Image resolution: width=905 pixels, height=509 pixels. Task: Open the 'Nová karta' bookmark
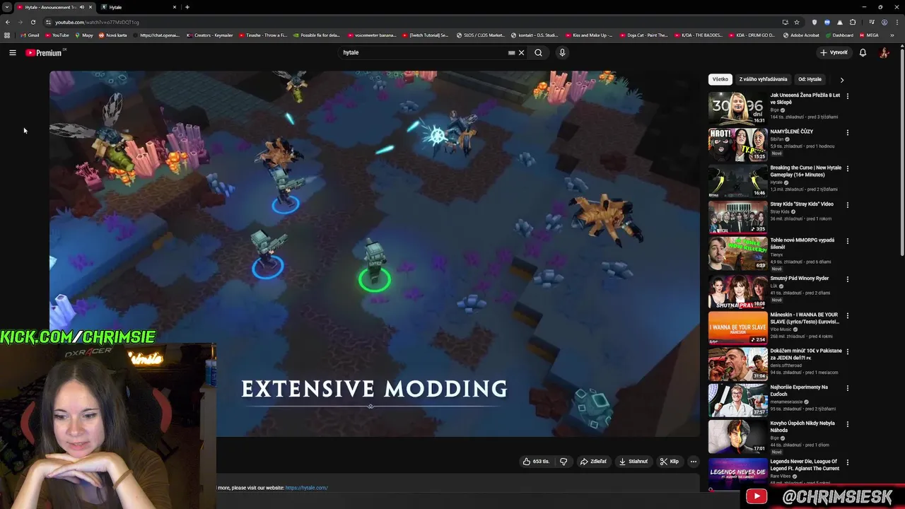coord(112,35)
